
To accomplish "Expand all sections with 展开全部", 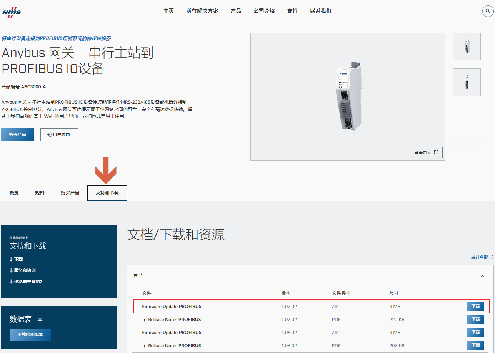I will (x=482, y=257).
